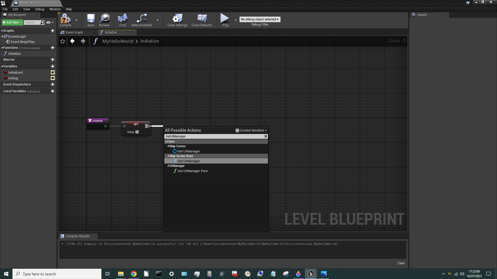Collapse the UIManager category

tap(168, 166)
